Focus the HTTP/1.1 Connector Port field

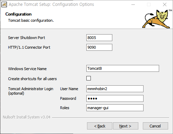(99, 47)
